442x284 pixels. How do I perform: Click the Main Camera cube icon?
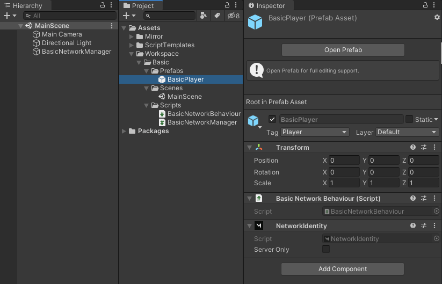(36, 34)
